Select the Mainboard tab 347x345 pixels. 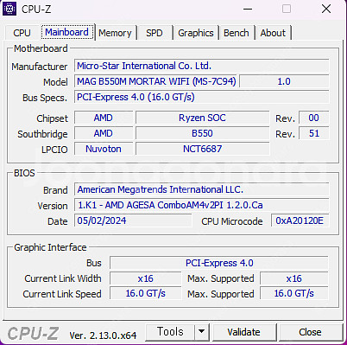pyautogui.click(x=67, y=32)
